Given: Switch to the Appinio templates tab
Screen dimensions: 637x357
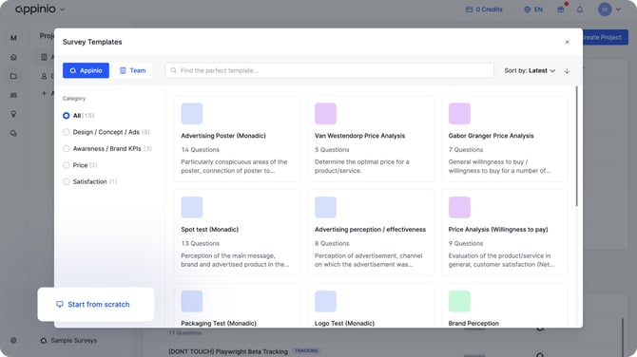Looking at the screenshot, I should click(x=86, y=70).
